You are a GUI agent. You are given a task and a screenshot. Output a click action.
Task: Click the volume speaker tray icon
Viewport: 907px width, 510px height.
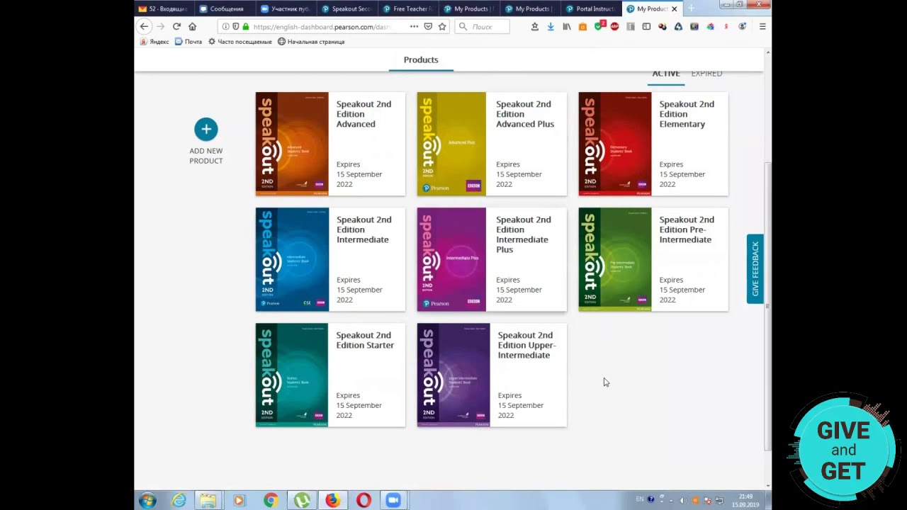(683, 500)
